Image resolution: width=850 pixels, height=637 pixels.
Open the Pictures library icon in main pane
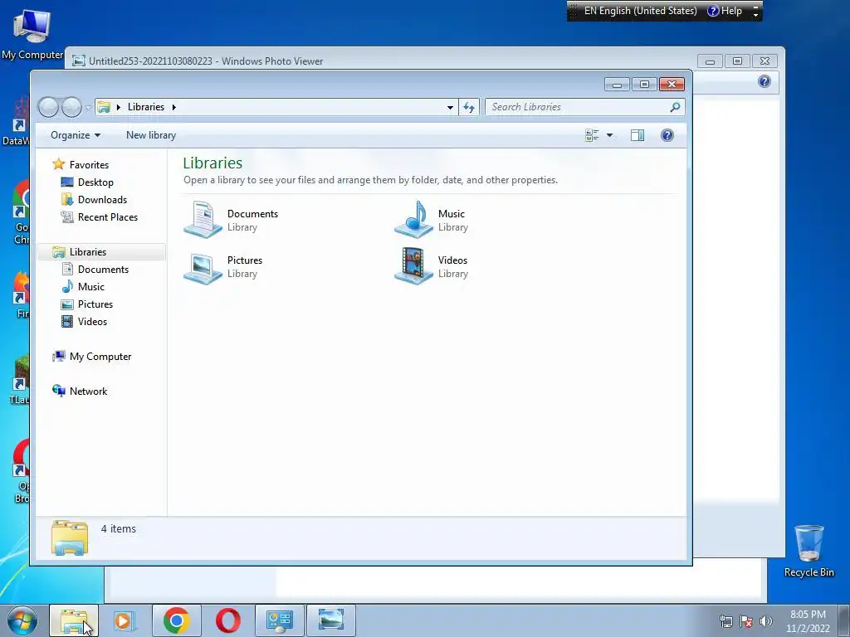(203, 268)
